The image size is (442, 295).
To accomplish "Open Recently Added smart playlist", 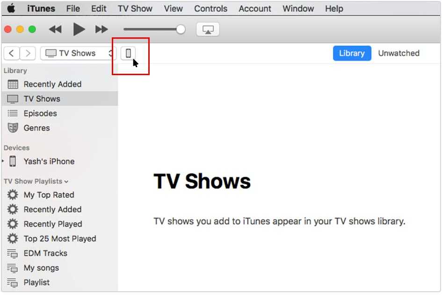I will [x=60, y=210].
